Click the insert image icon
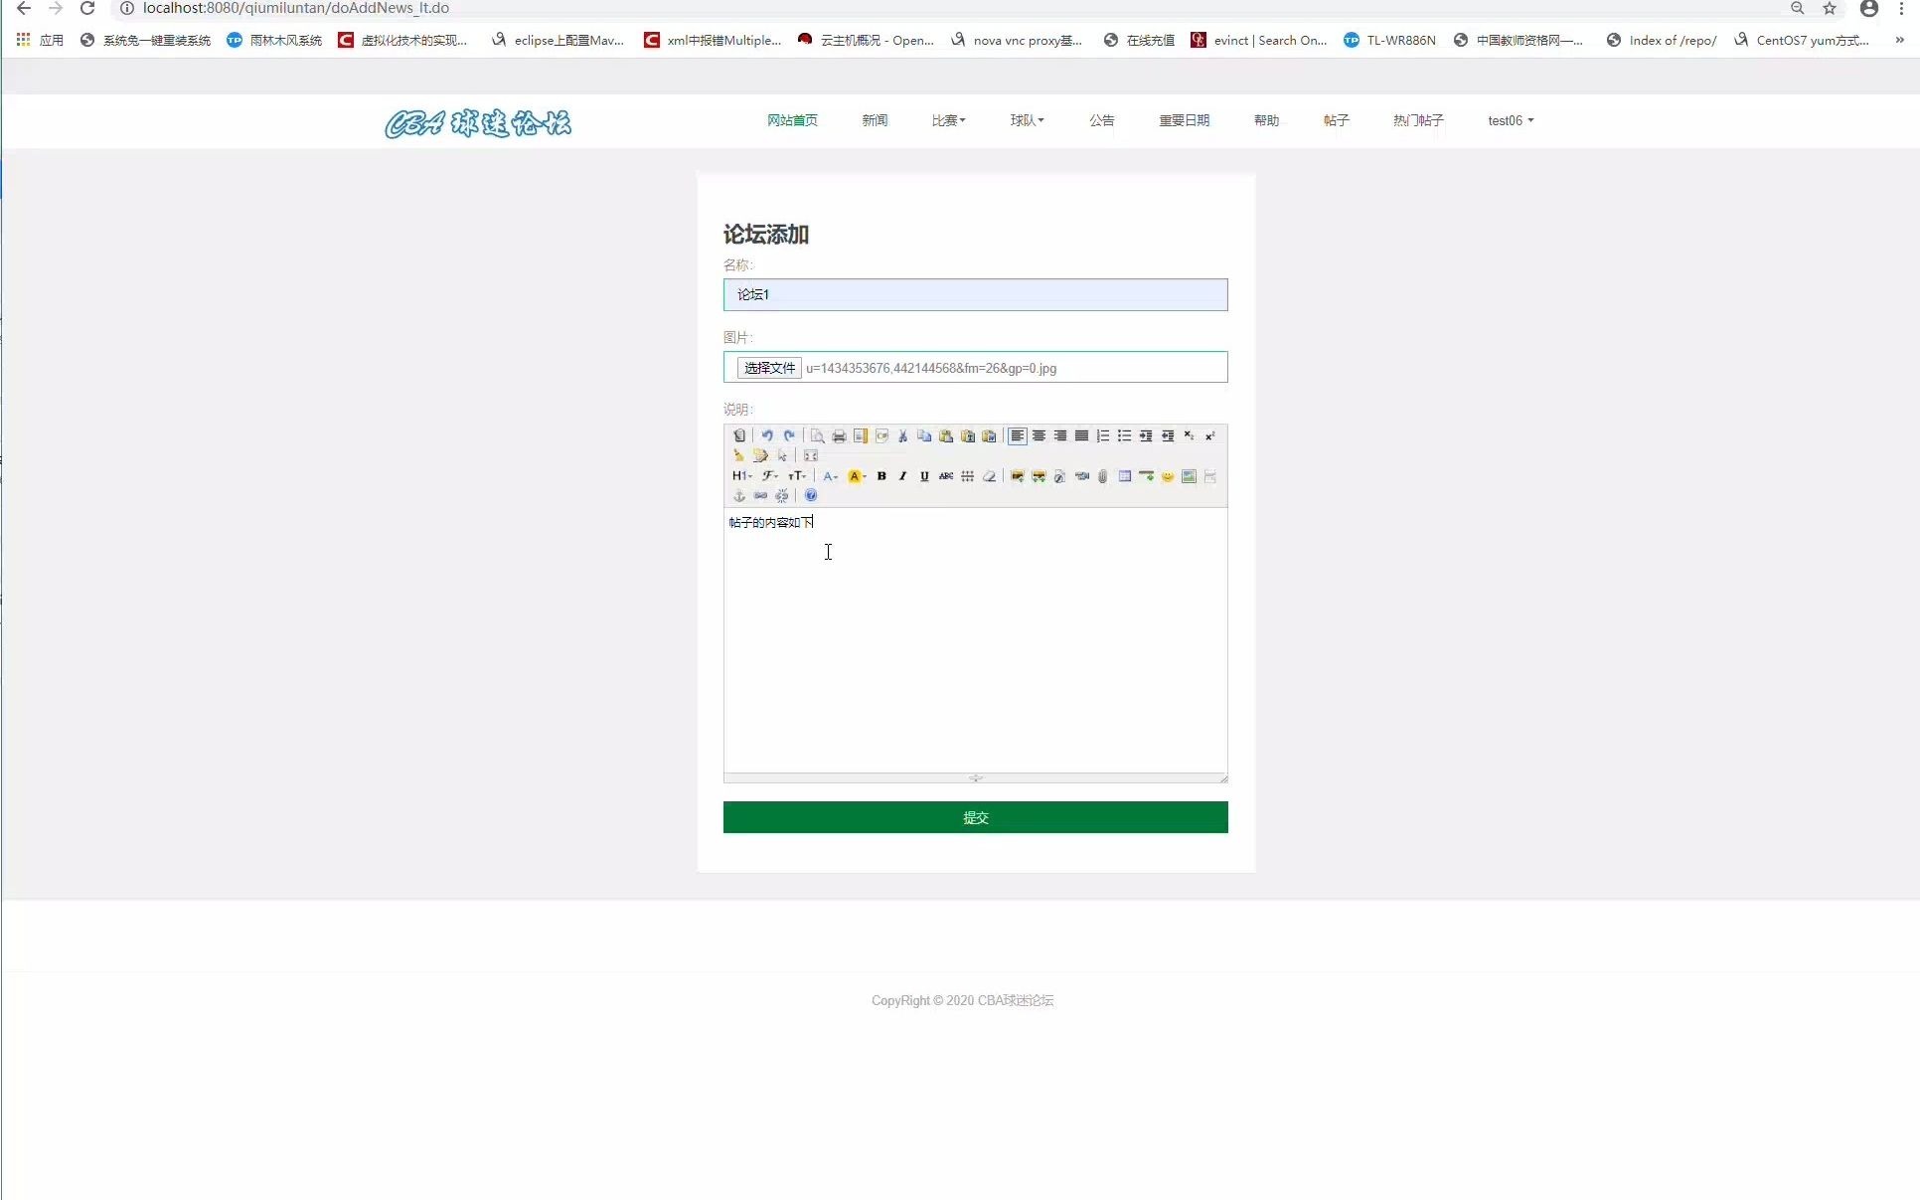Viewport: 1920px width, 1200px height. coord(1018,476)
